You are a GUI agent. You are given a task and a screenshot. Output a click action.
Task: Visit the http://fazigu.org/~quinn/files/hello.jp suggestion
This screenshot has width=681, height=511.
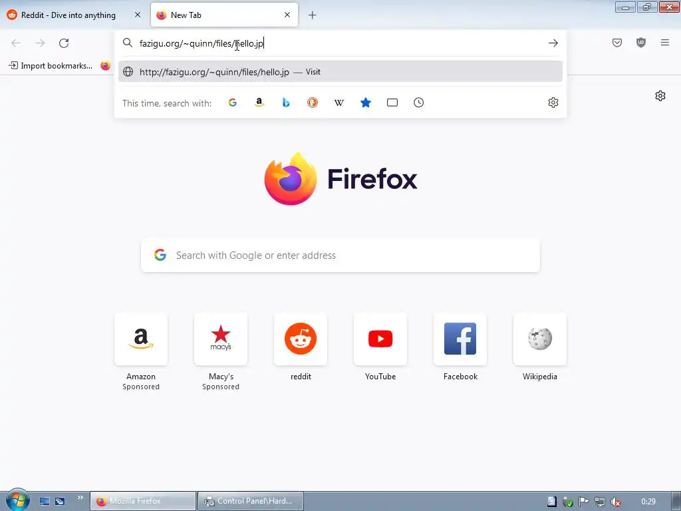340,72
